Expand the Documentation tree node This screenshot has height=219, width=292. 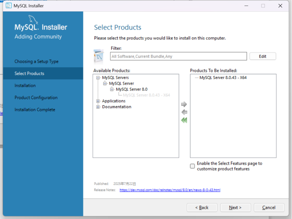point(97,107)
